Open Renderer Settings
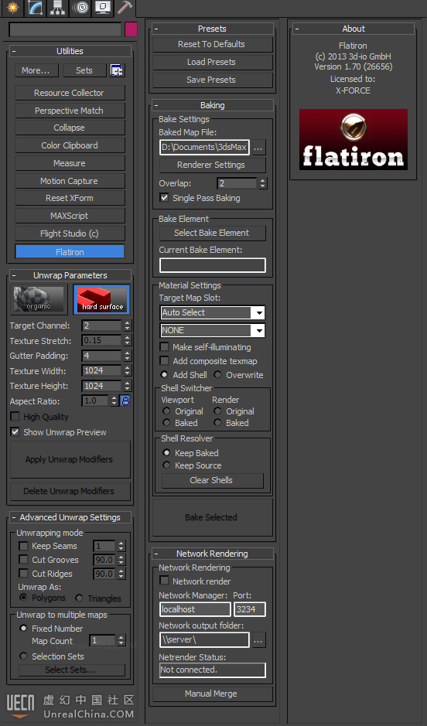Screen dimensions: 427x726 click(213, 165)
